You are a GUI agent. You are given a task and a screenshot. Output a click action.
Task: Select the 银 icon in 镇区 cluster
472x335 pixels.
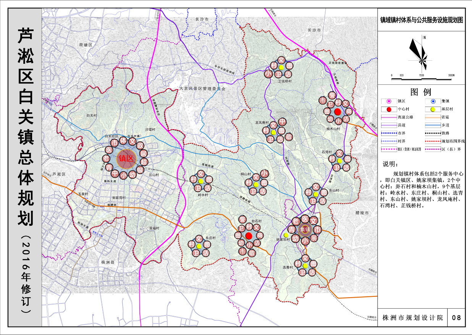pyautogui.click(x=140, y=170)
